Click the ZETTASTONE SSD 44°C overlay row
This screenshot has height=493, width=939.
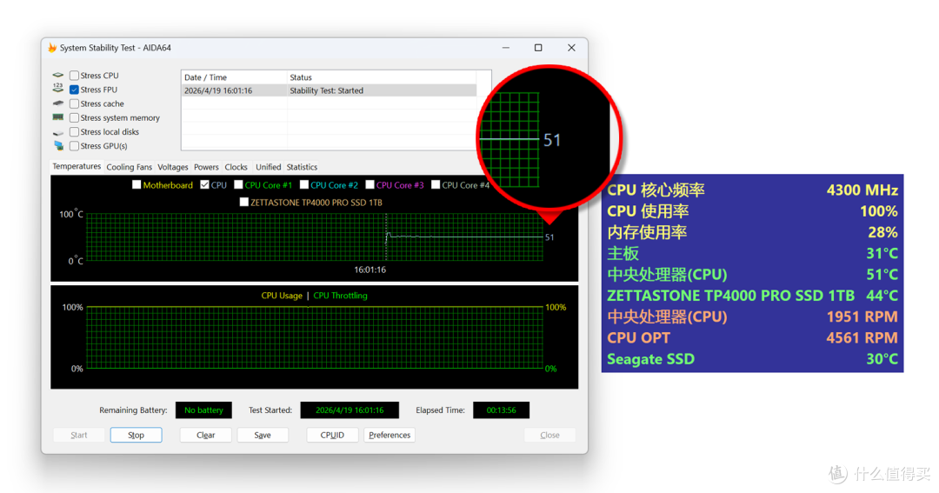752,296
